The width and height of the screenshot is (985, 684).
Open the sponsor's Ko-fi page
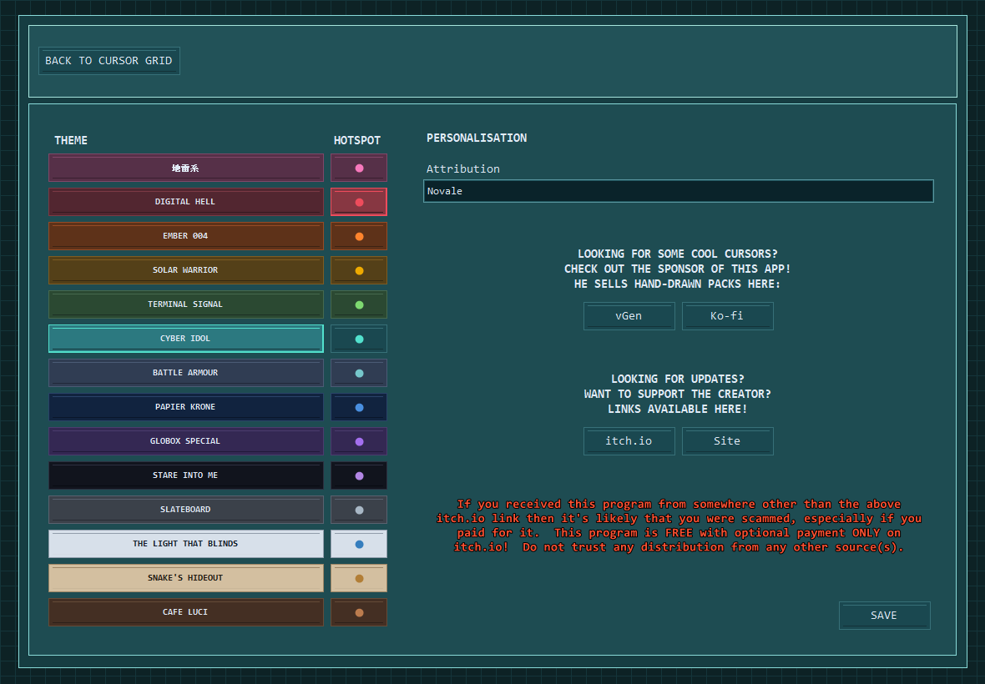click(727, 316)
